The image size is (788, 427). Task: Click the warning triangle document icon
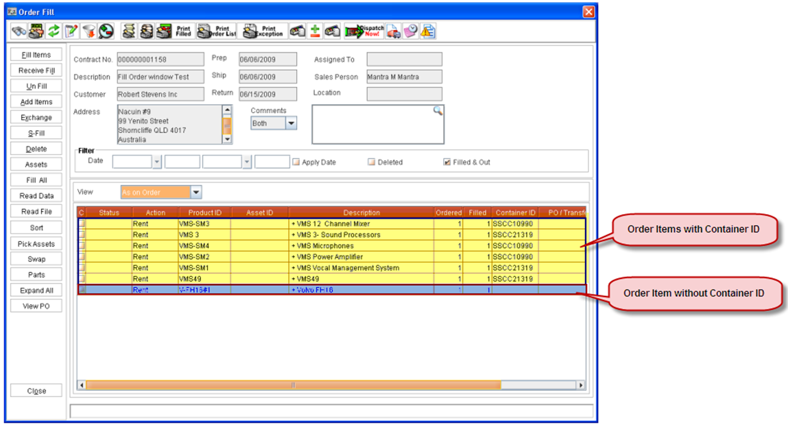(x=428, y=31)
